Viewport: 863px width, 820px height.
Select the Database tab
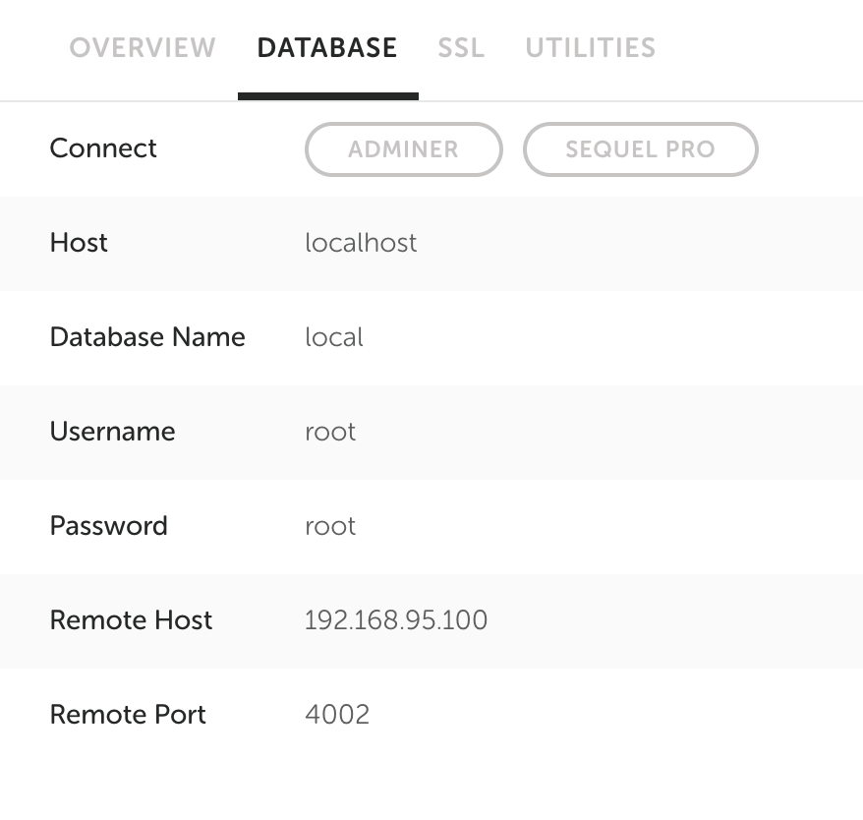pyautogui.click(x=327, y=47)
